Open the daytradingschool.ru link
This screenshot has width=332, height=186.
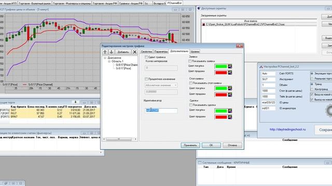287,129
